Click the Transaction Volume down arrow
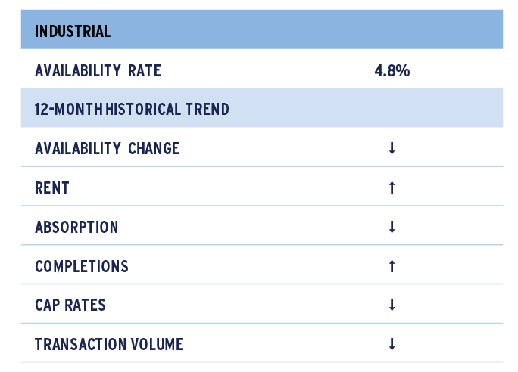 [x=392, y=344]
